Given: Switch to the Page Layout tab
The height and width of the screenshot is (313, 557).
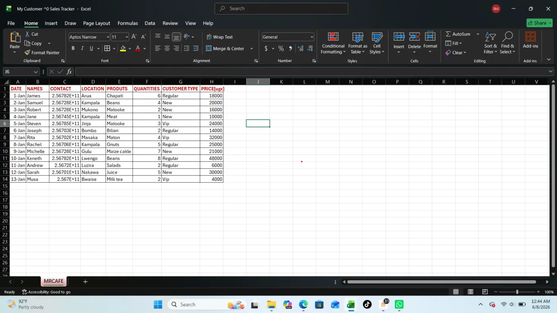Looking at the screenshot, I should 97,23.
